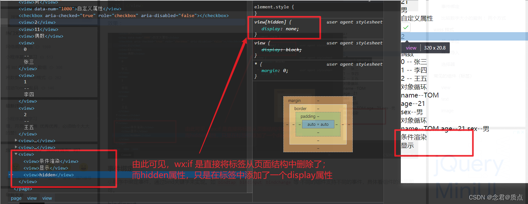This screenshot has width=528, height=204.
Task: Click the 'border' label in box model
Action: [x=300, y=108]
